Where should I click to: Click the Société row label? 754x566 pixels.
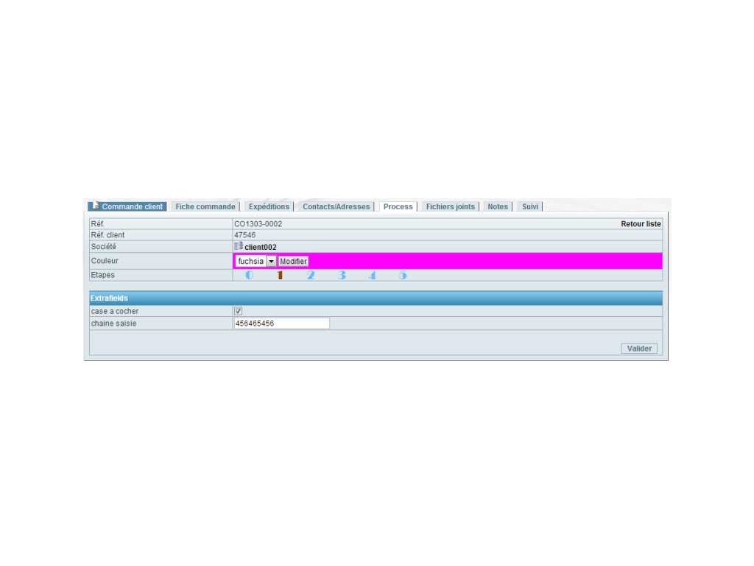103,246
